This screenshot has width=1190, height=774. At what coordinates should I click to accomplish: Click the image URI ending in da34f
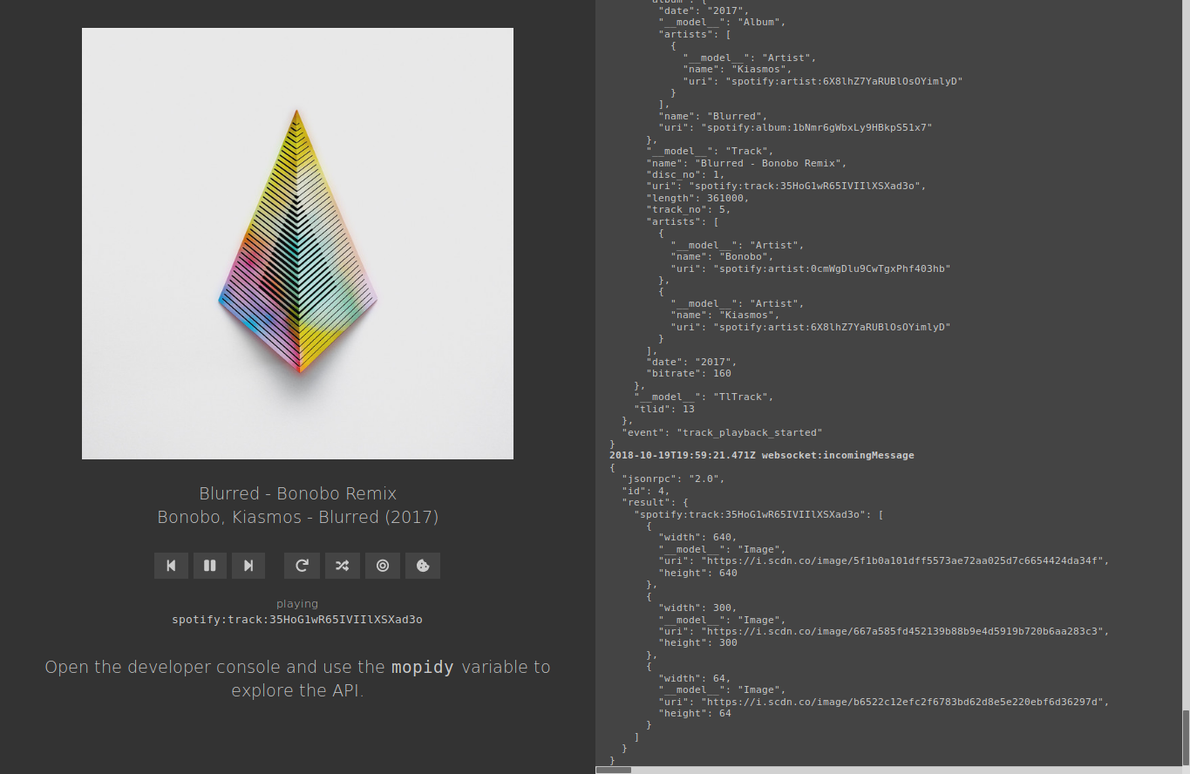click(884, 560)
